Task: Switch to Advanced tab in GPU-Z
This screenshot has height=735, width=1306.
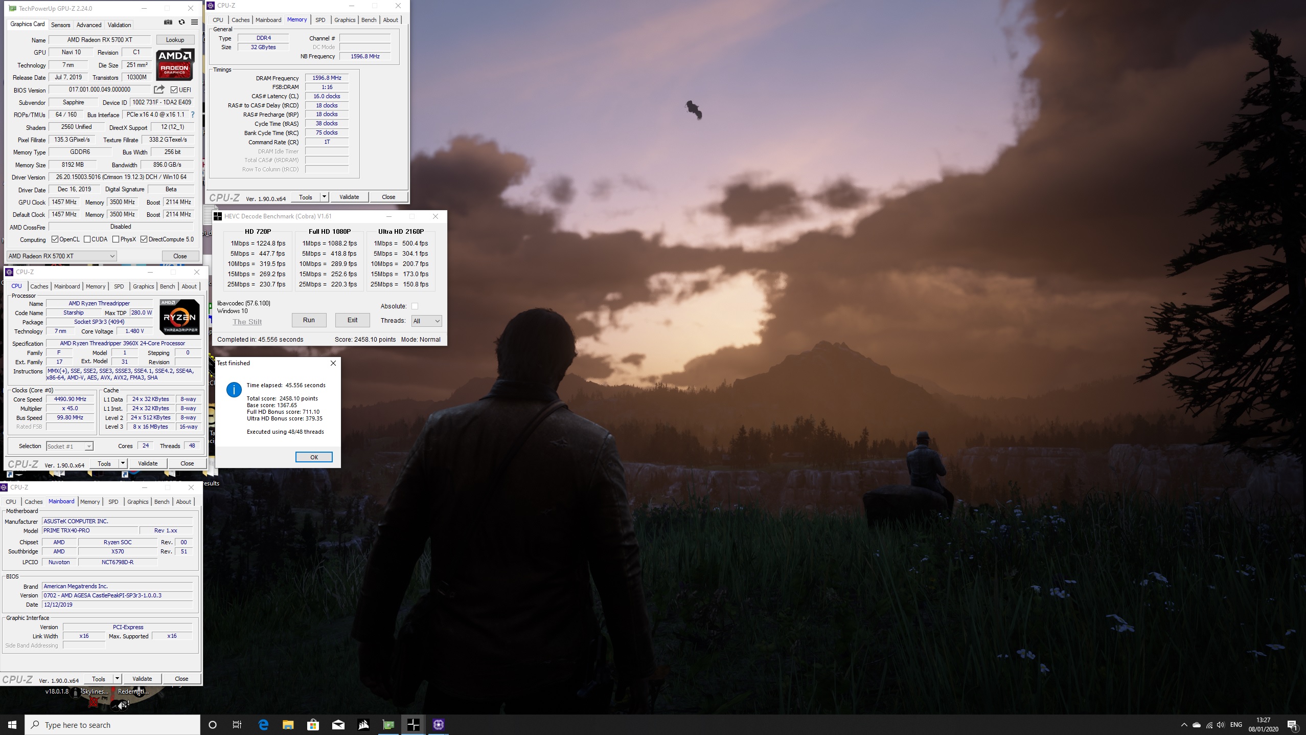Action: pyautogui.click(x=89, y=25)
